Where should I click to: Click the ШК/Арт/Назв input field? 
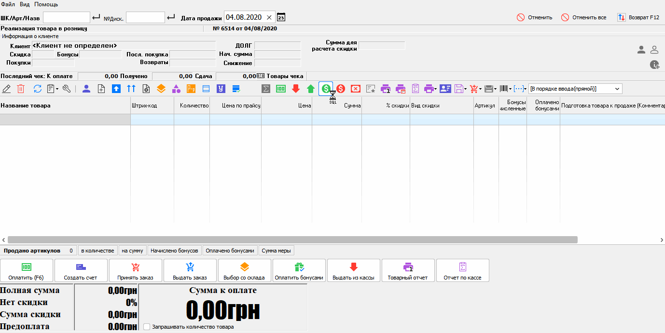pyautogui.click(x=67, y=17)
